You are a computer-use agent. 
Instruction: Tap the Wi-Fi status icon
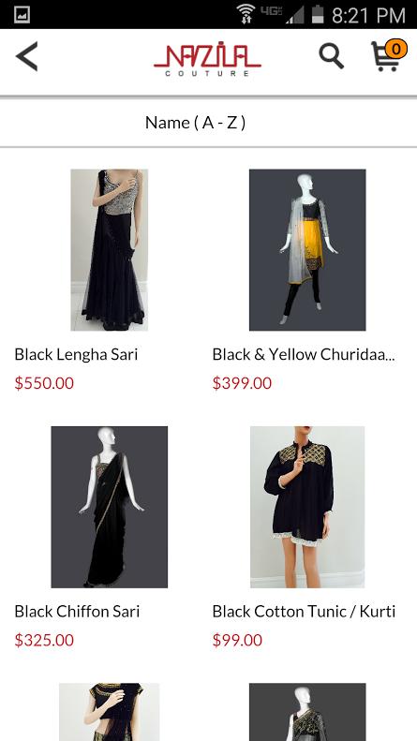(246, 14)
